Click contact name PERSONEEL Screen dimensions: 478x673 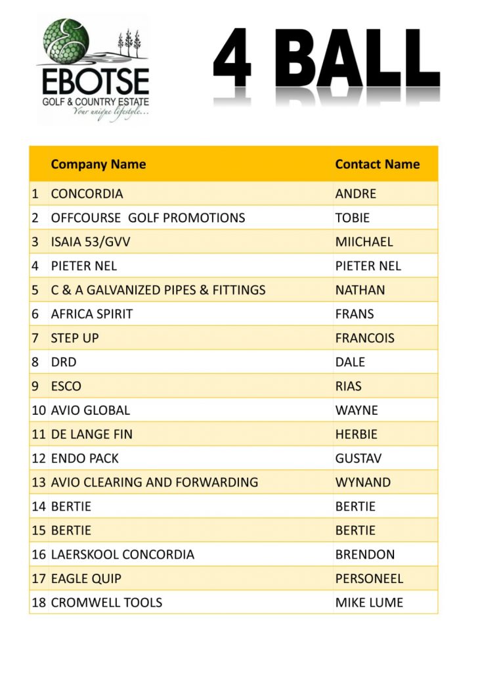click(x=369, y=579)
